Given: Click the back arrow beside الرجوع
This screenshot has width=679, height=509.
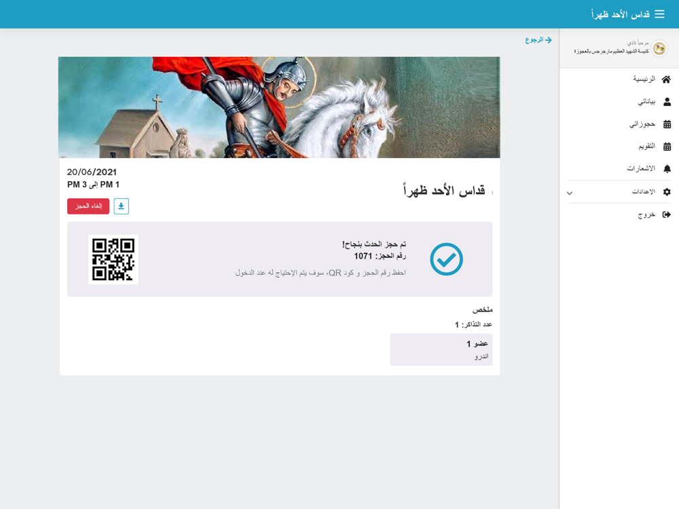Looking at the screenshot, I should [548, 40].
